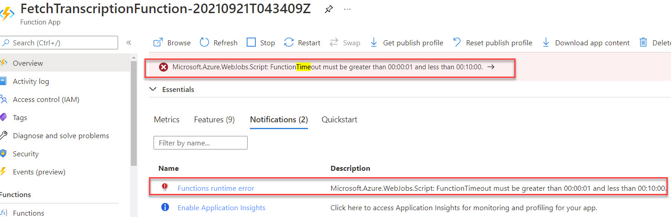The height and width of the screenshot is (217, 671).
Task: Click the FetchTranscriptionFunction title
Action: [166, 9]
